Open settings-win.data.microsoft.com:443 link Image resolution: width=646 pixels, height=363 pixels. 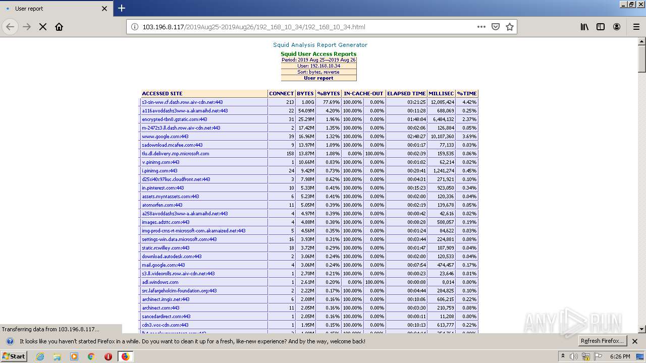[x=179, y=239]
